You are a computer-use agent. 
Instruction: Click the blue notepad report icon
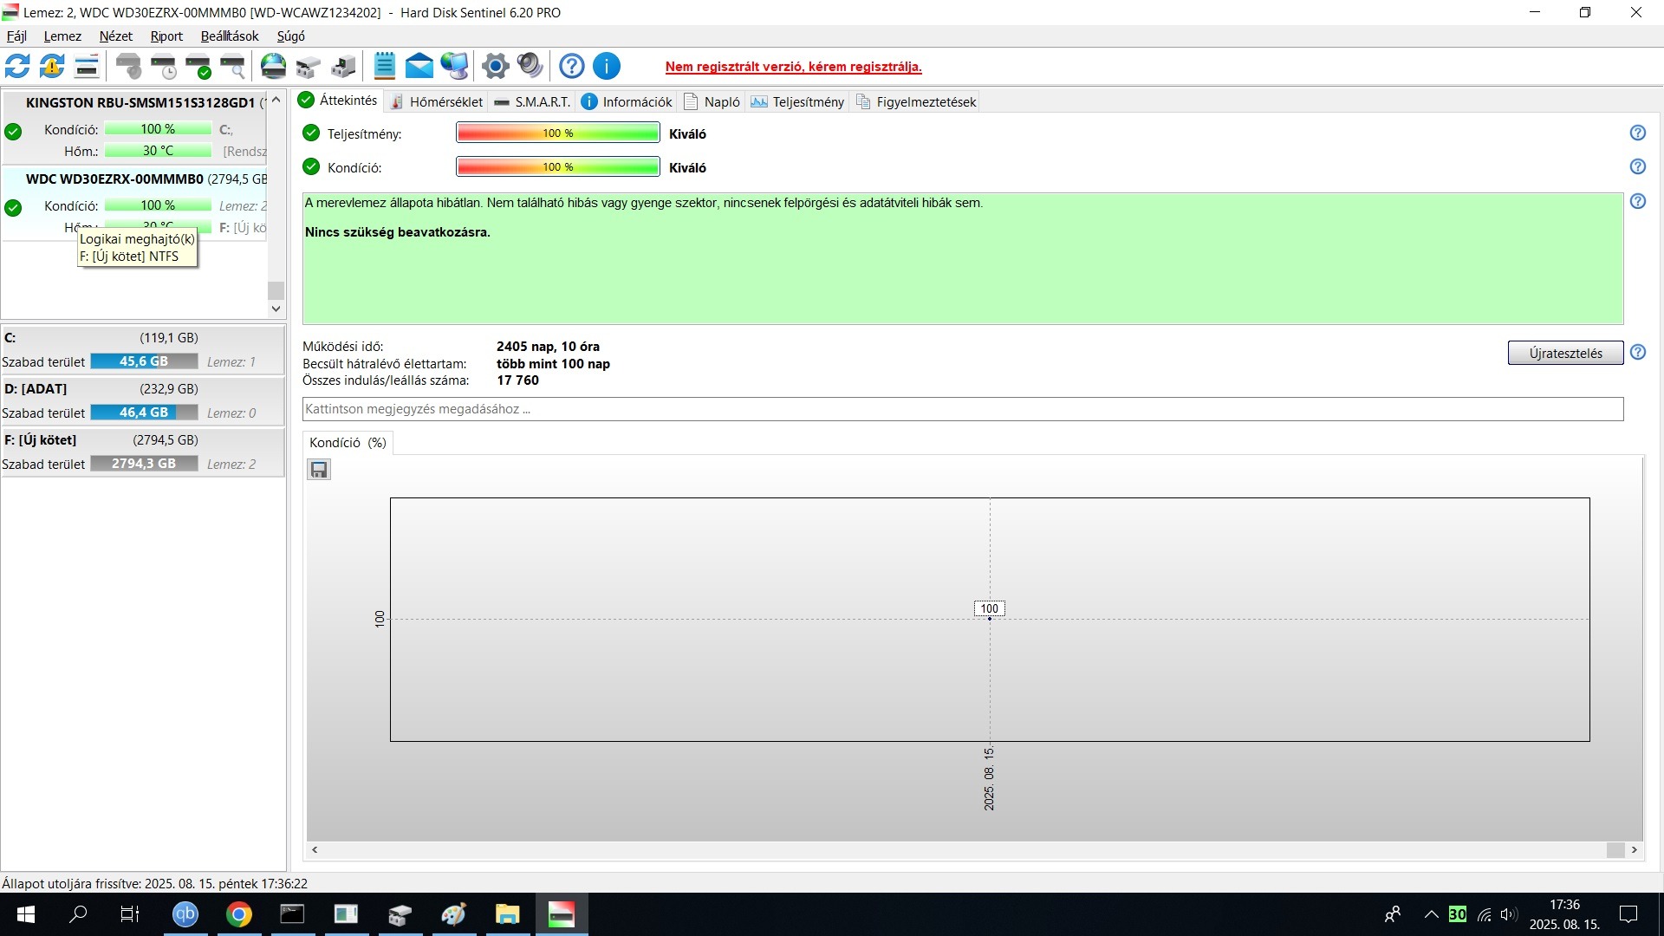tap(384, 66)
